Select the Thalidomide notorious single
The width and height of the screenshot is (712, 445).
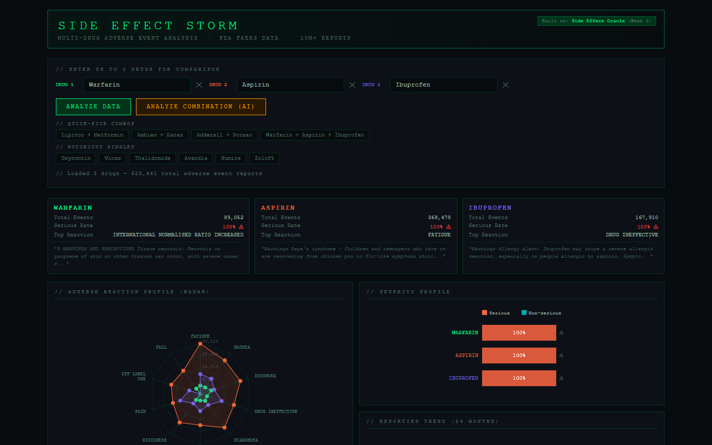(x=153, y=158)
